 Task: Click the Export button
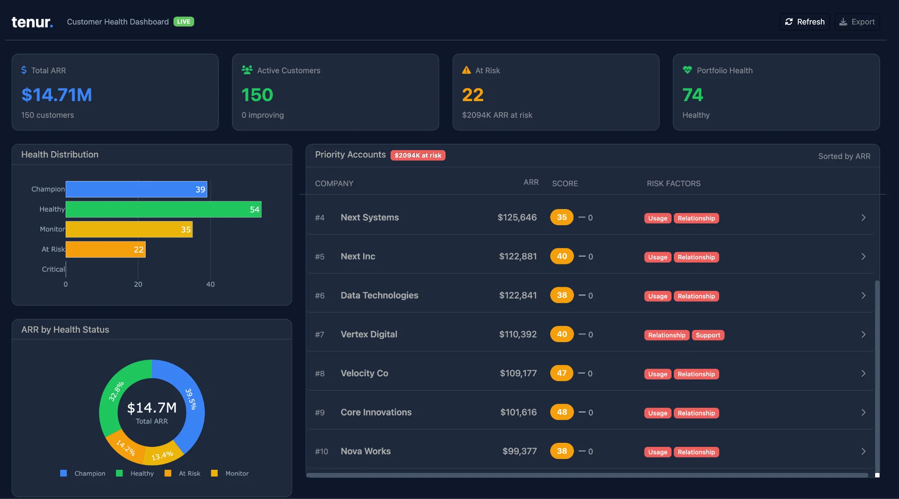857,21
